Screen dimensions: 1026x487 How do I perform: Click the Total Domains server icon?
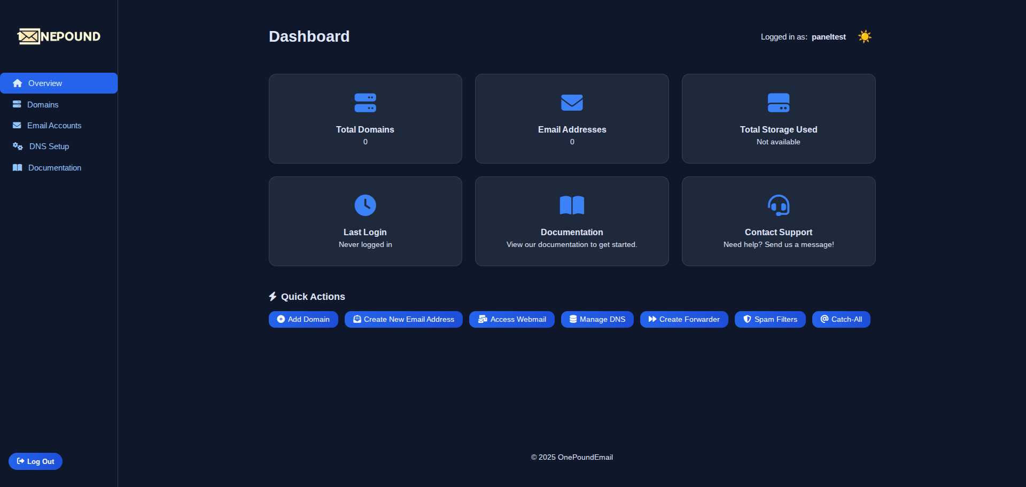365,103
